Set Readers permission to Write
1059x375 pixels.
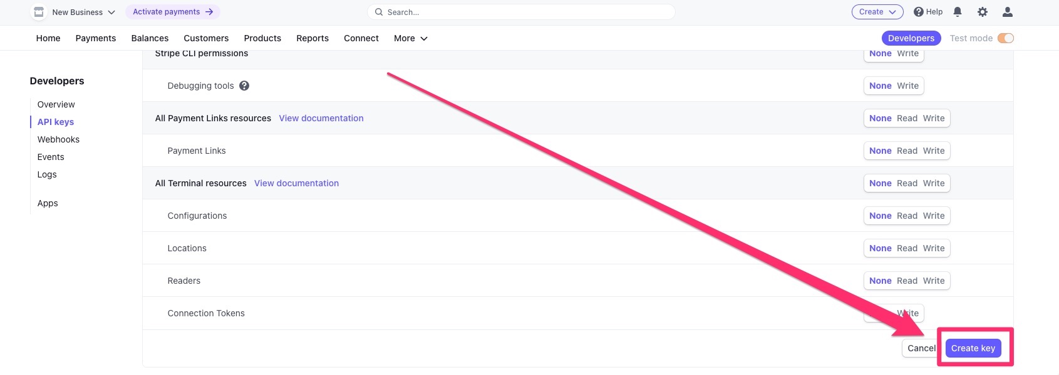[x=934, y=281]
